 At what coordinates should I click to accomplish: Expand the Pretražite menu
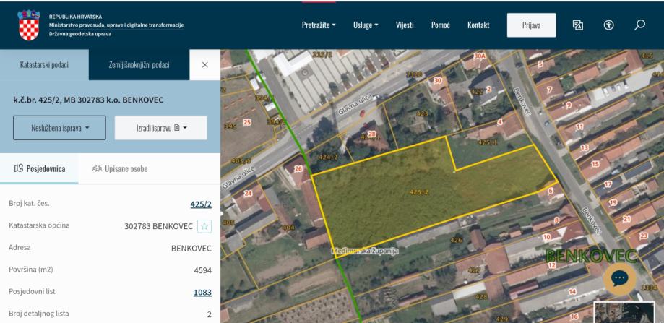[x=319, y=25]
